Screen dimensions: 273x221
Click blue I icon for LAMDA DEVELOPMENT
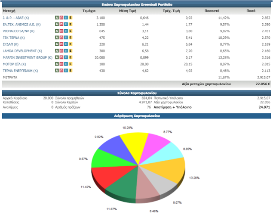66,51
